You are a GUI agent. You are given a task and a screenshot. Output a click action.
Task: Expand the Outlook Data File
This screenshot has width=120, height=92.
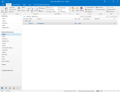(x=1, y=70)
